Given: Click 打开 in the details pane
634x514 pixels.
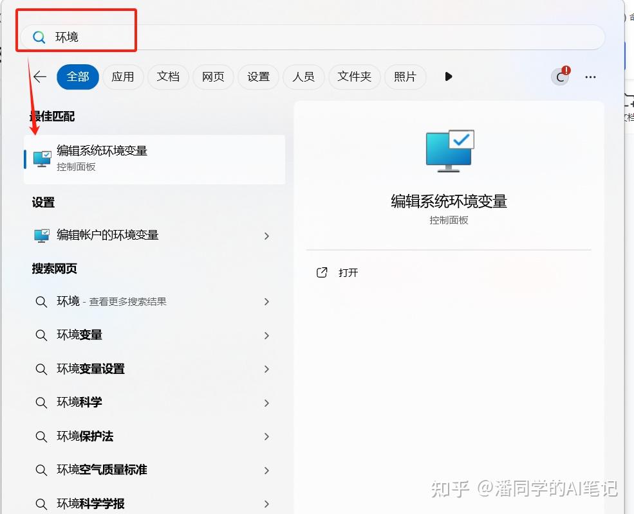Looking at the screenshot, I should point(348,272).
